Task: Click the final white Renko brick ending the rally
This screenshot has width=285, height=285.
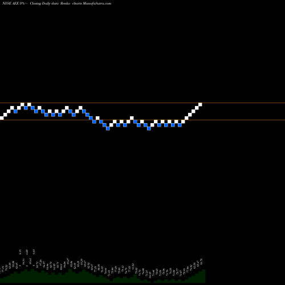Action: click(x=200, y=104)
